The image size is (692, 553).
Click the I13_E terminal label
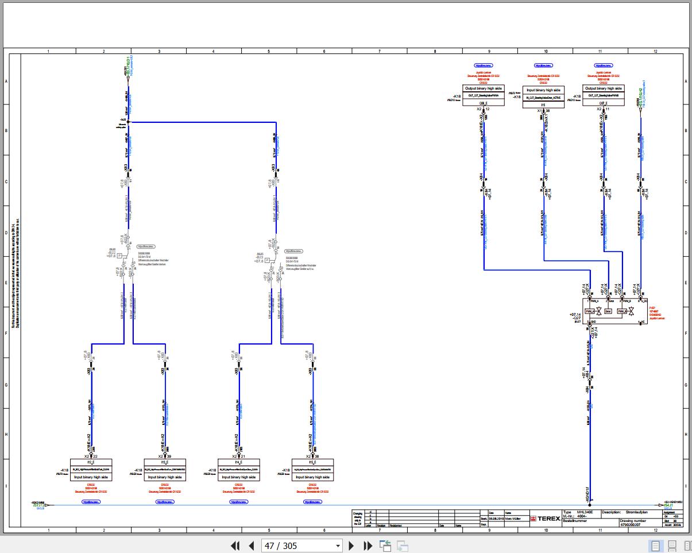click(x=164, y=462)
